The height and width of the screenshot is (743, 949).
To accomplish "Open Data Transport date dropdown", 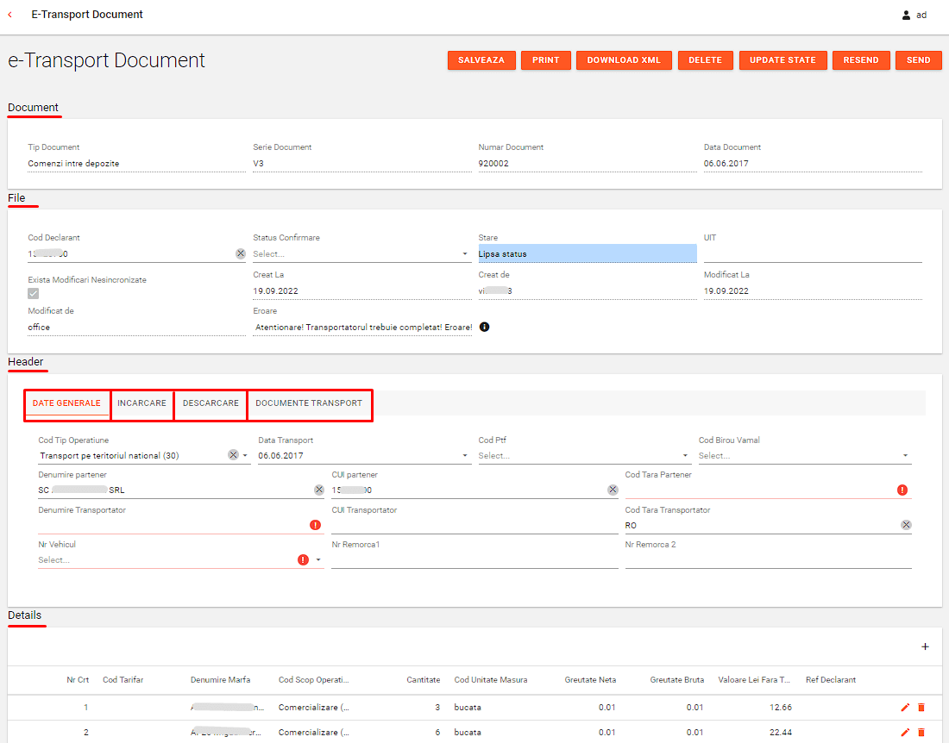I will coord(465,455).
